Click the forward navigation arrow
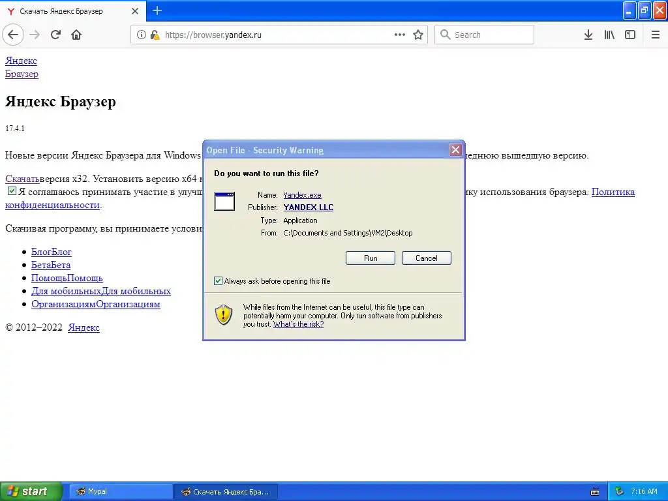 click(x=35, y=35)
